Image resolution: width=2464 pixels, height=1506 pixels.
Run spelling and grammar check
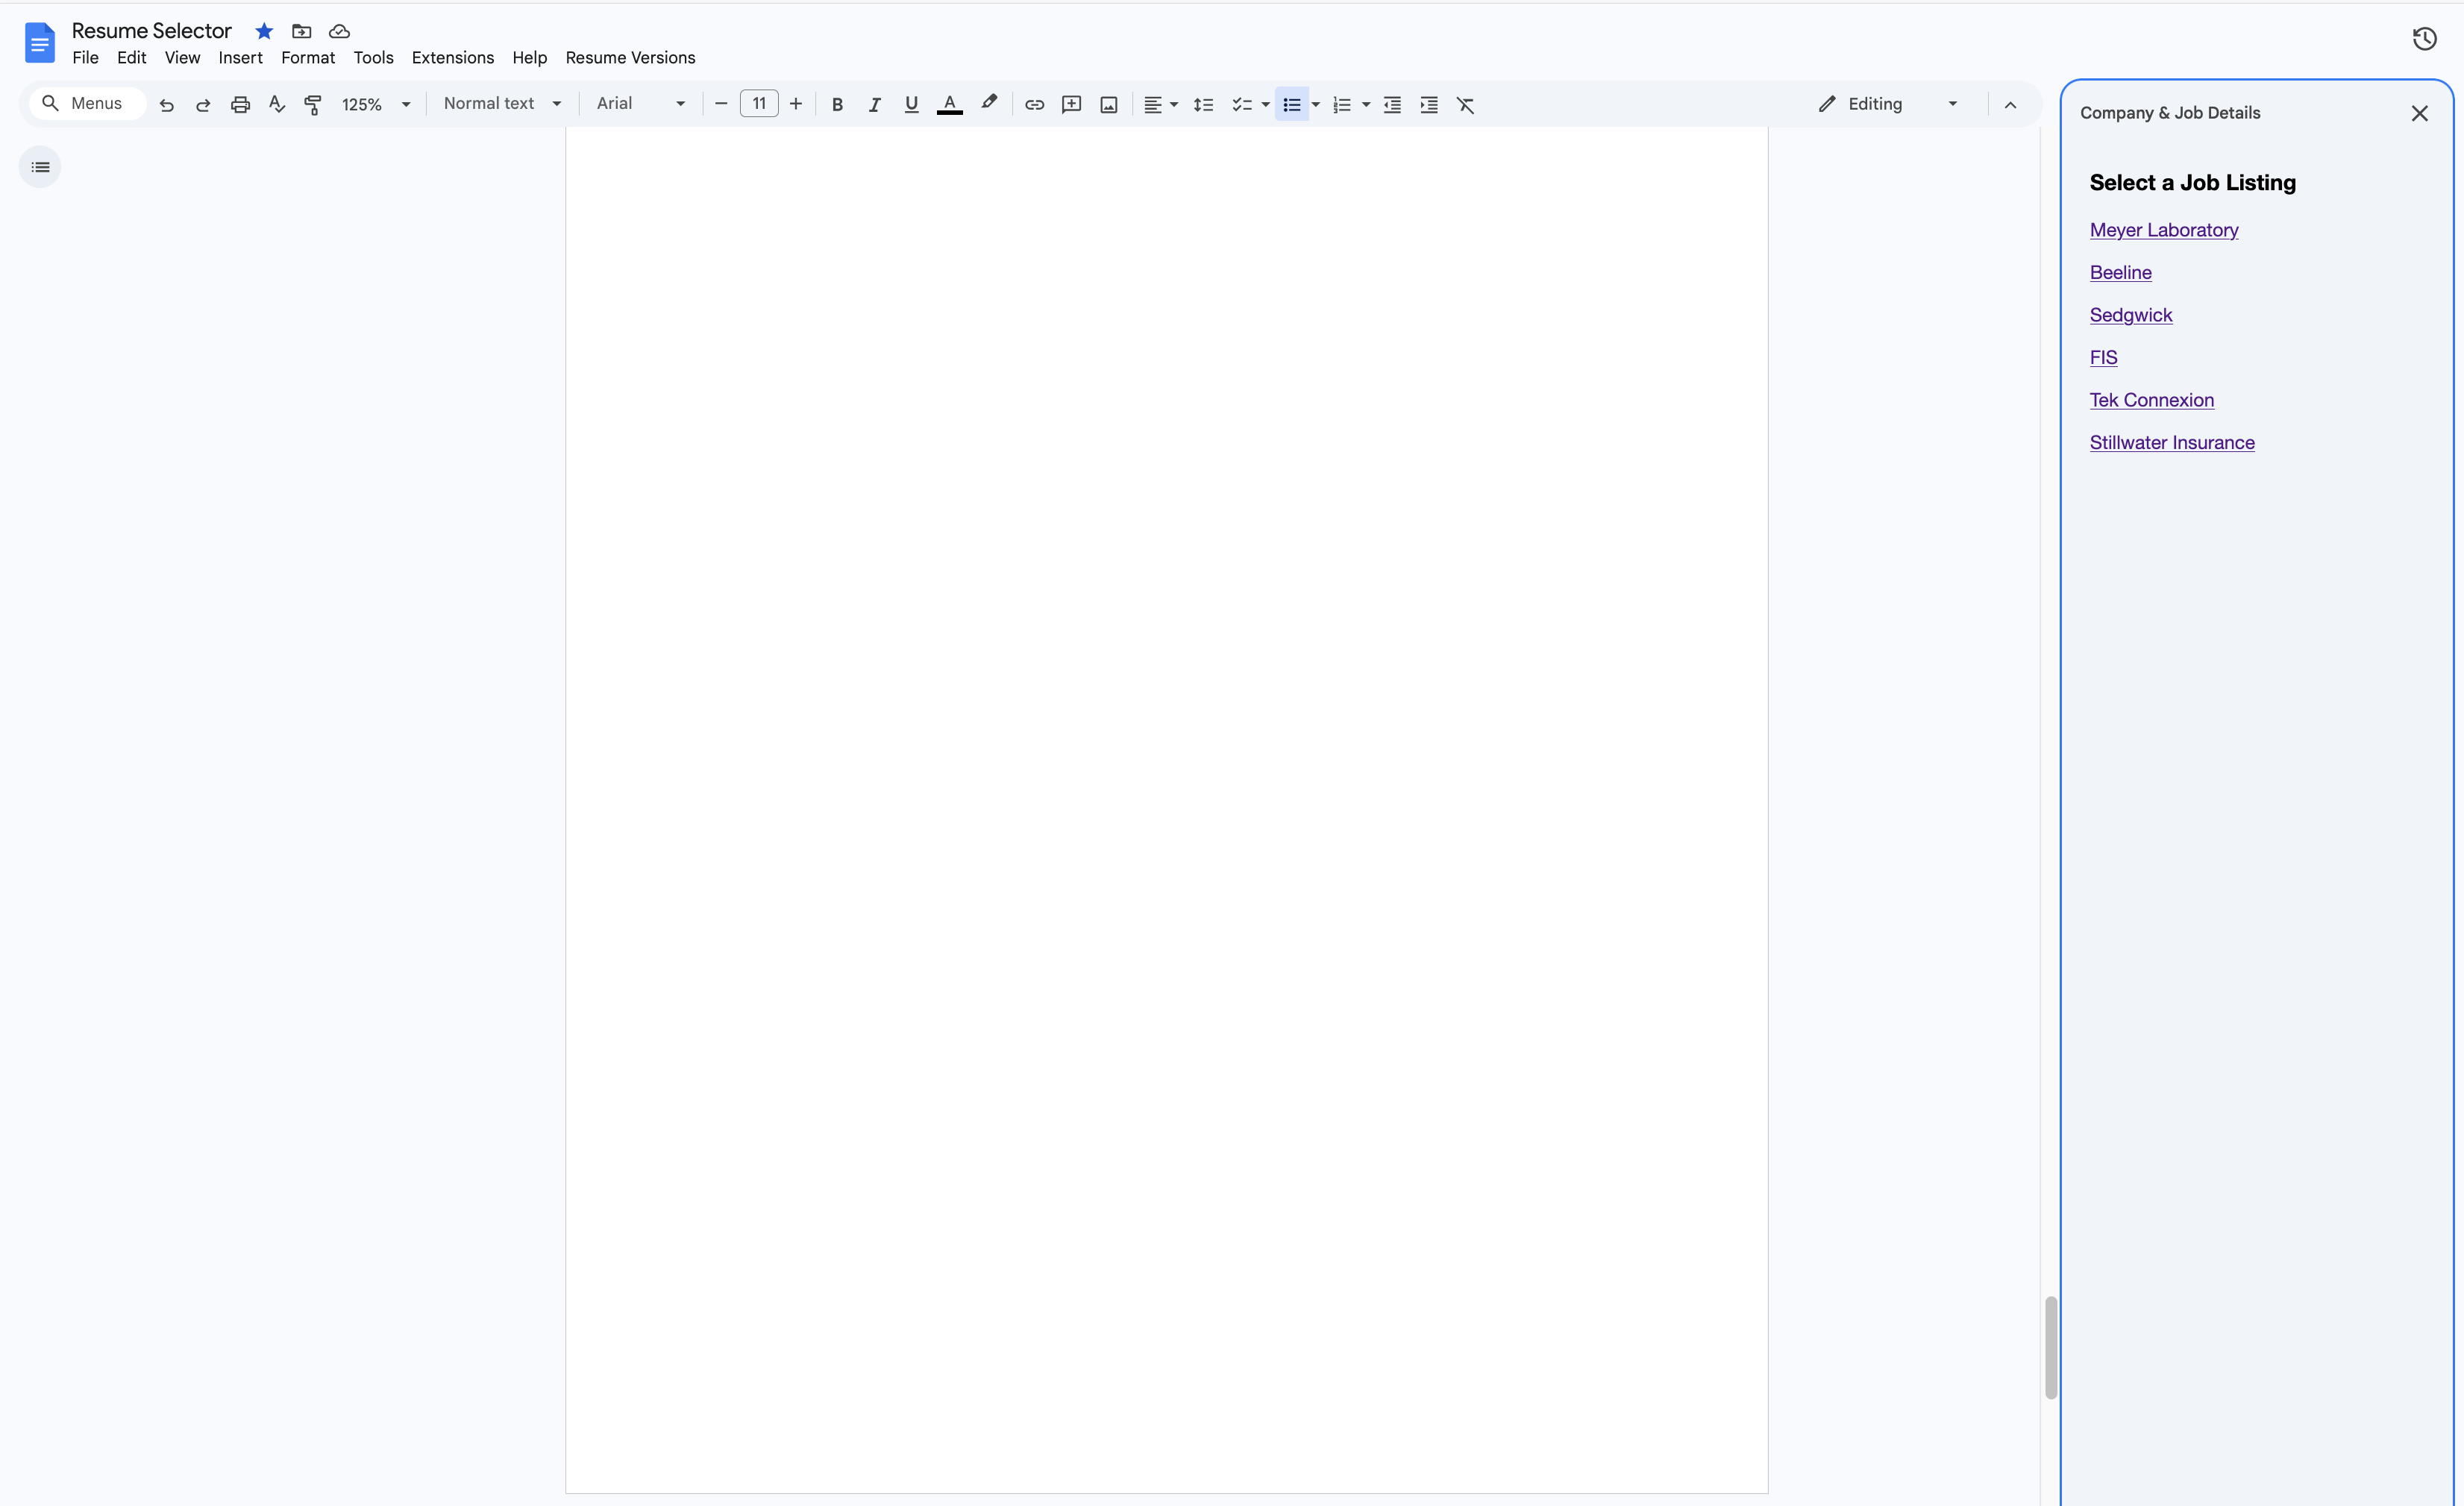(277, 104)
